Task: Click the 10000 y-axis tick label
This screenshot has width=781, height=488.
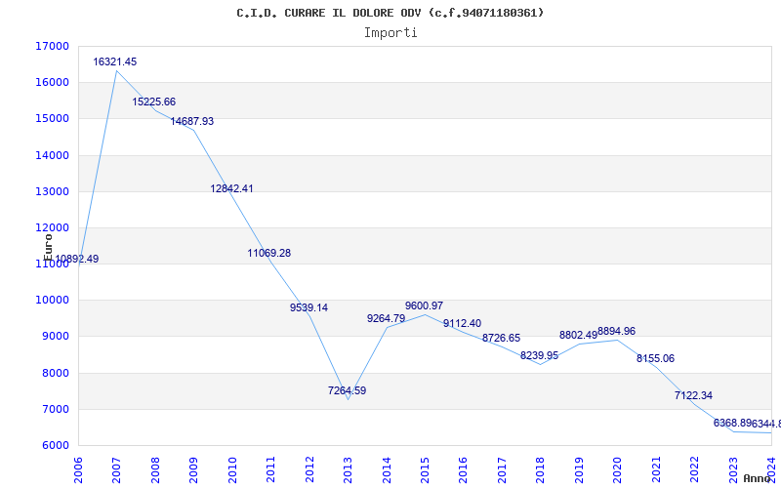Action: (x=52, y=301)
